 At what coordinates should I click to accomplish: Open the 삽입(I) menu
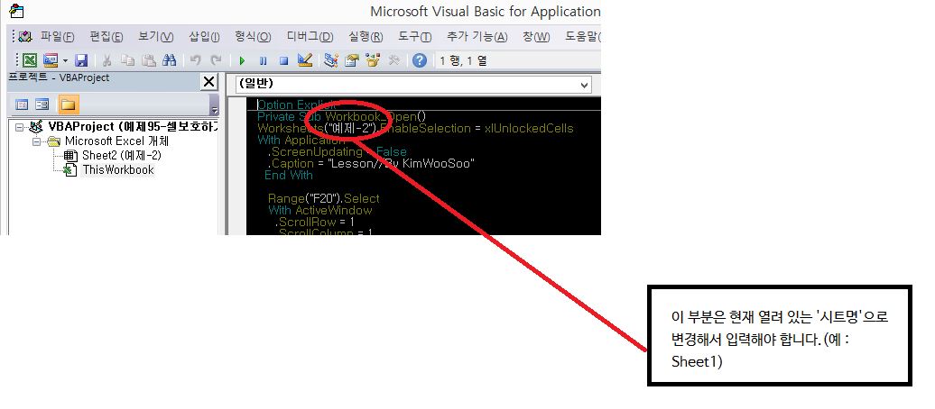[204, 37]
